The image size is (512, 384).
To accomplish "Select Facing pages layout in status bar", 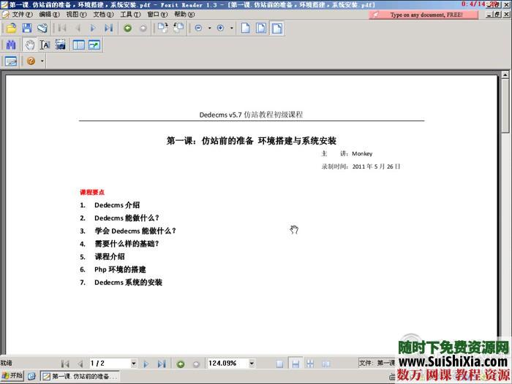I will coord(326,364).
